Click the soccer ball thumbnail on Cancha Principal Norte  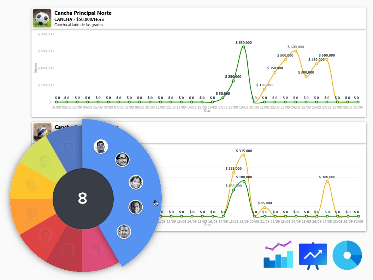pyautogui.click(x=42, y=18)
